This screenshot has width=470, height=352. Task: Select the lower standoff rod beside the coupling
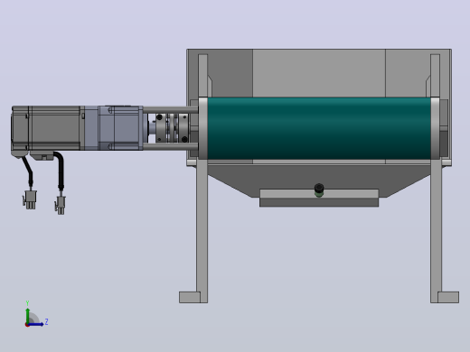click(171, 146)
